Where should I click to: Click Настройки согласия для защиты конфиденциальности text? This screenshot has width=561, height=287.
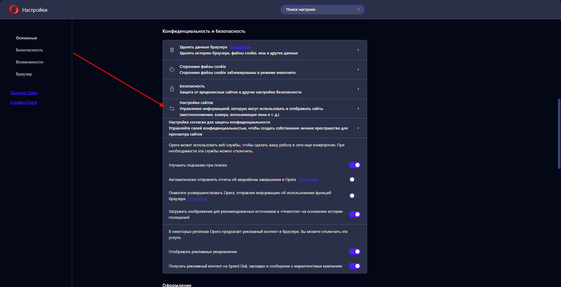[x=219, y=122]
